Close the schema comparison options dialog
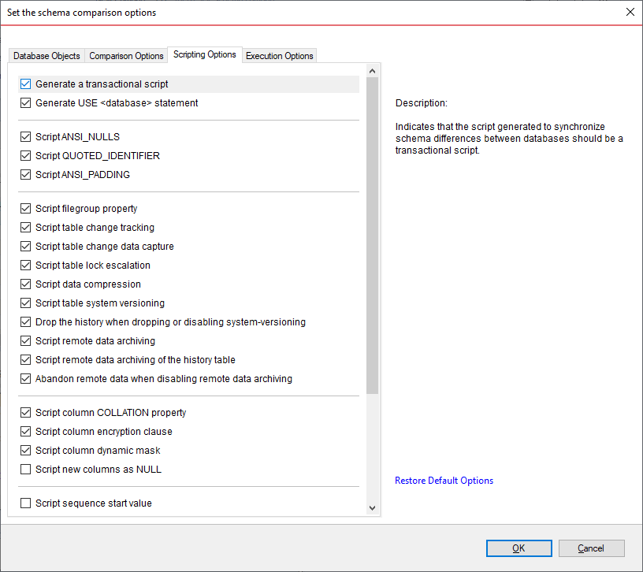Image resolution: width=643 pixels, height=572 pixels. [x=630, y=12]
